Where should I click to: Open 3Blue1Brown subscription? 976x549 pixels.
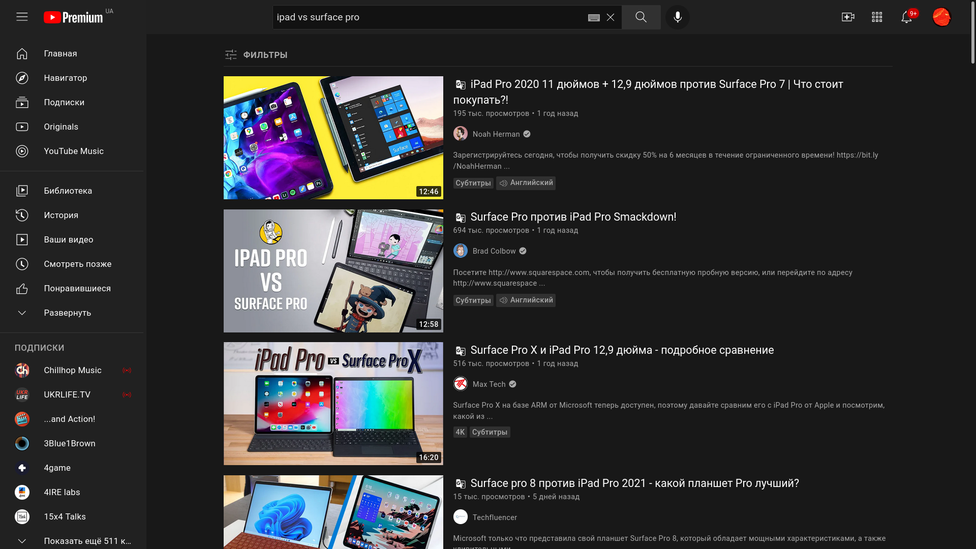point(72,443)
